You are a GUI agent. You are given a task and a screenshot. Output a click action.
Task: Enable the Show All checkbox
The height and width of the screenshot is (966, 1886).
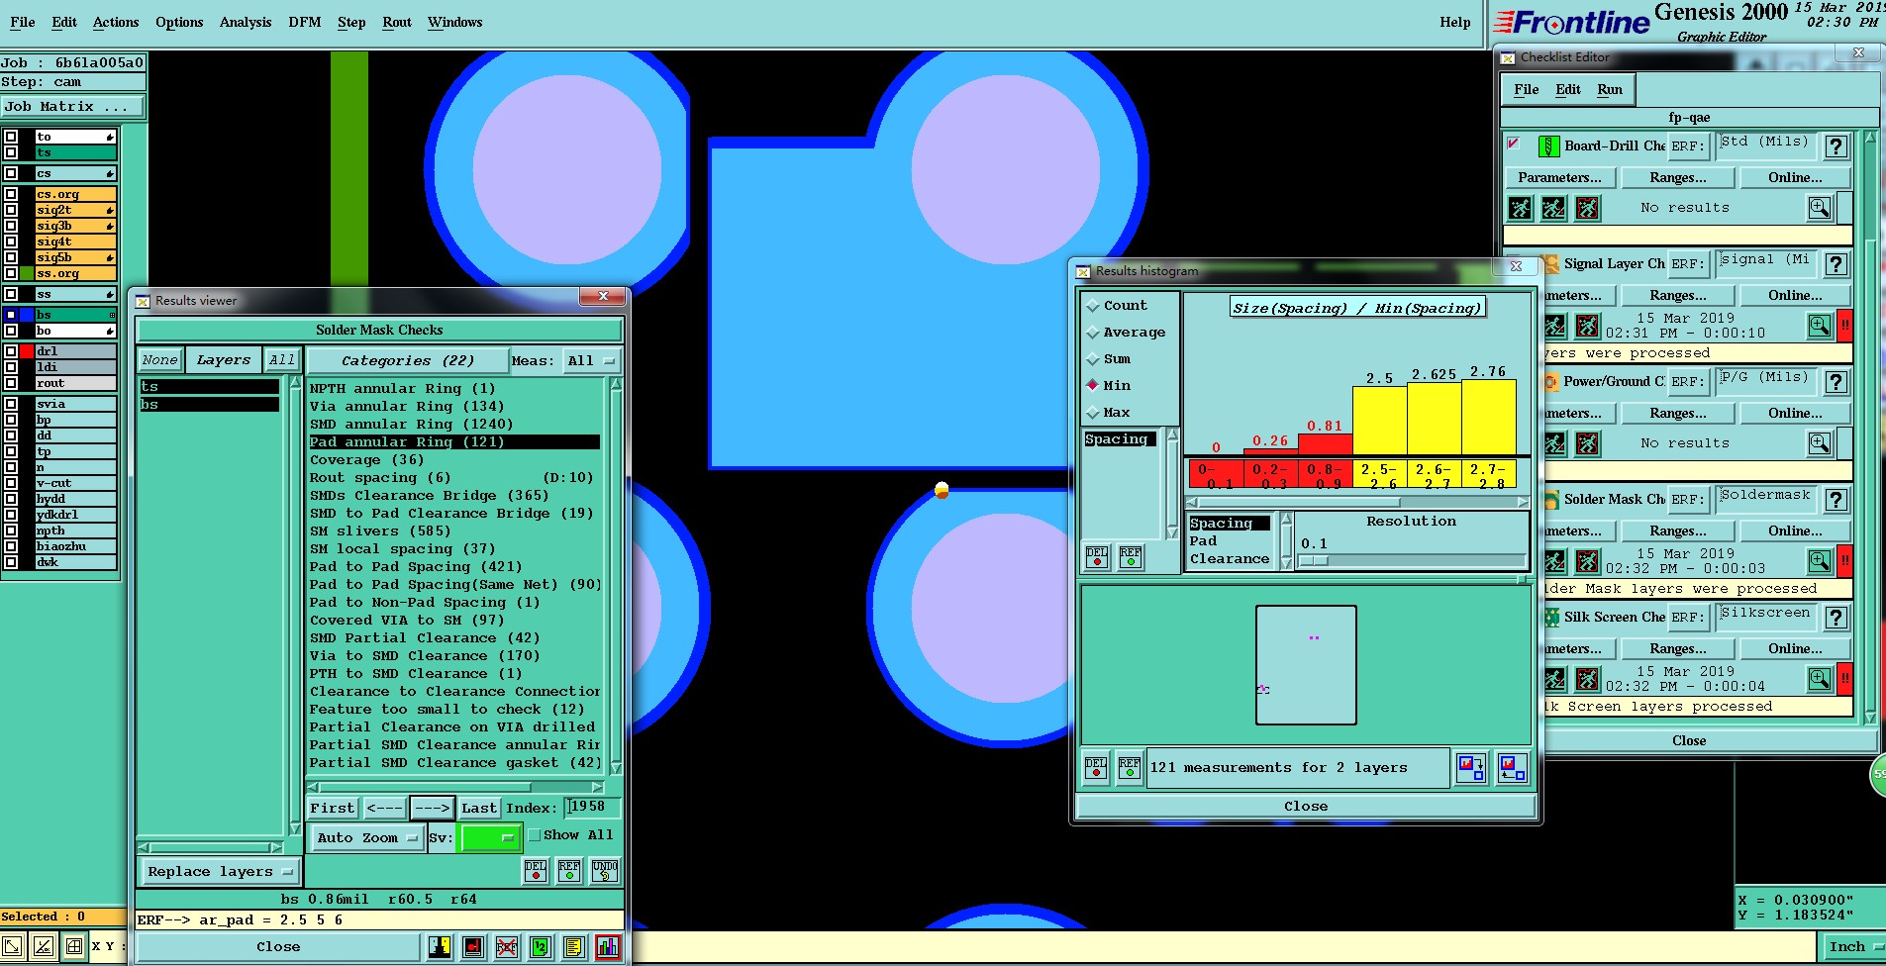coord(535,835)
